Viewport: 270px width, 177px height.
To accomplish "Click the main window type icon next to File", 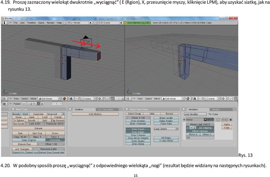I will click(x=5, y=23).
